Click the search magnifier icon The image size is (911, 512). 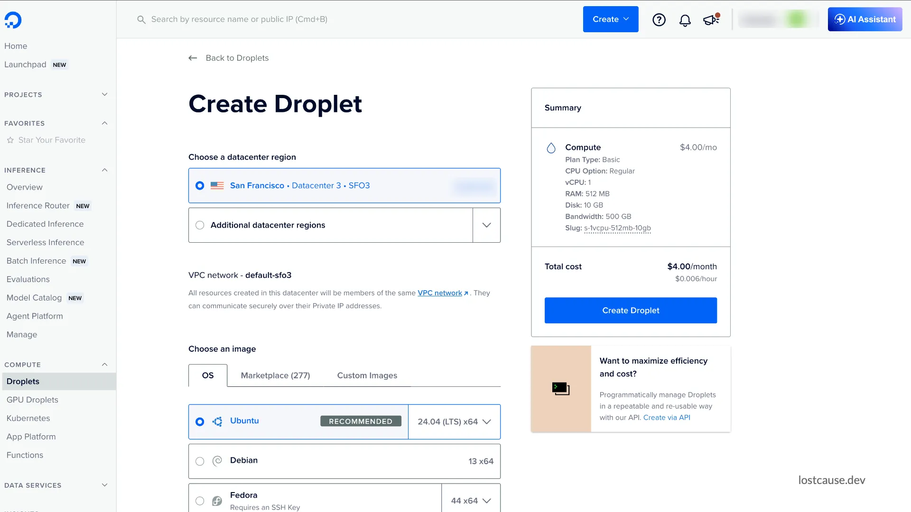[141, 19]
